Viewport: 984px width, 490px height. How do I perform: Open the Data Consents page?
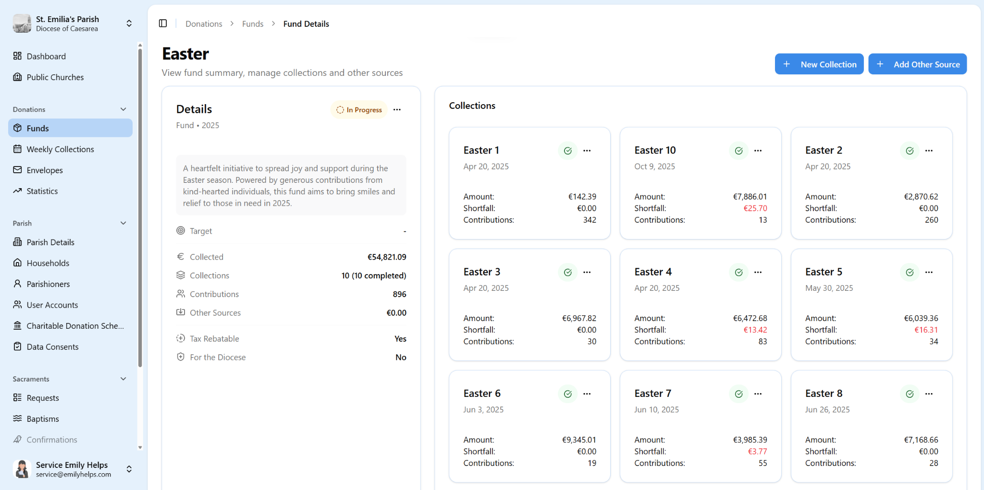point(52,346)
